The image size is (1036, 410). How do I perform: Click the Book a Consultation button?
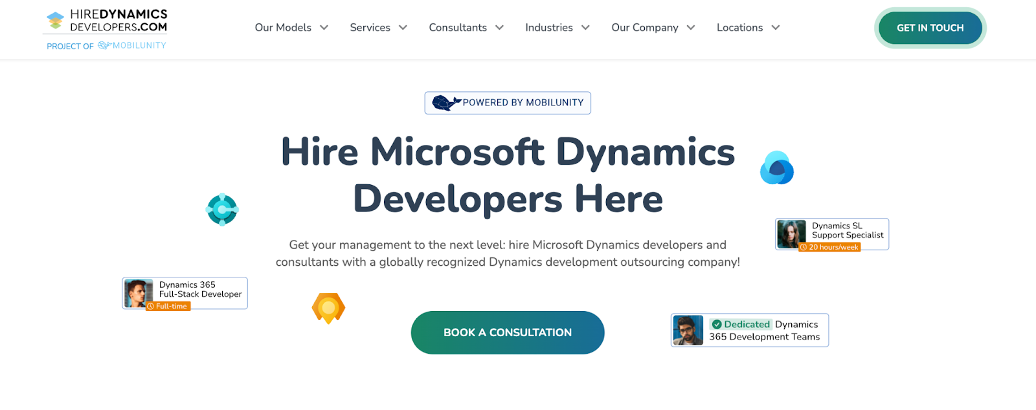pos(508,332)
